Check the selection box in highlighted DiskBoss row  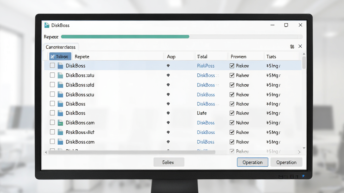pos(52,65)
